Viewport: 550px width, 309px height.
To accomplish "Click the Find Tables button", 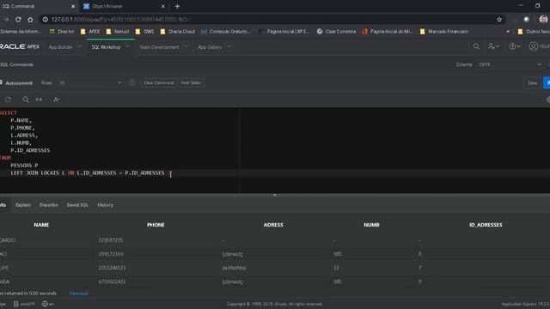I will [x=191, y=82].
